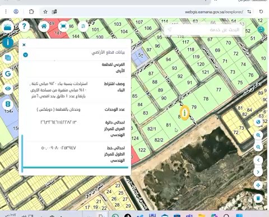Click red parcel 147 on the map
This screenshot has width=269, height=217.
pos(58,32)
